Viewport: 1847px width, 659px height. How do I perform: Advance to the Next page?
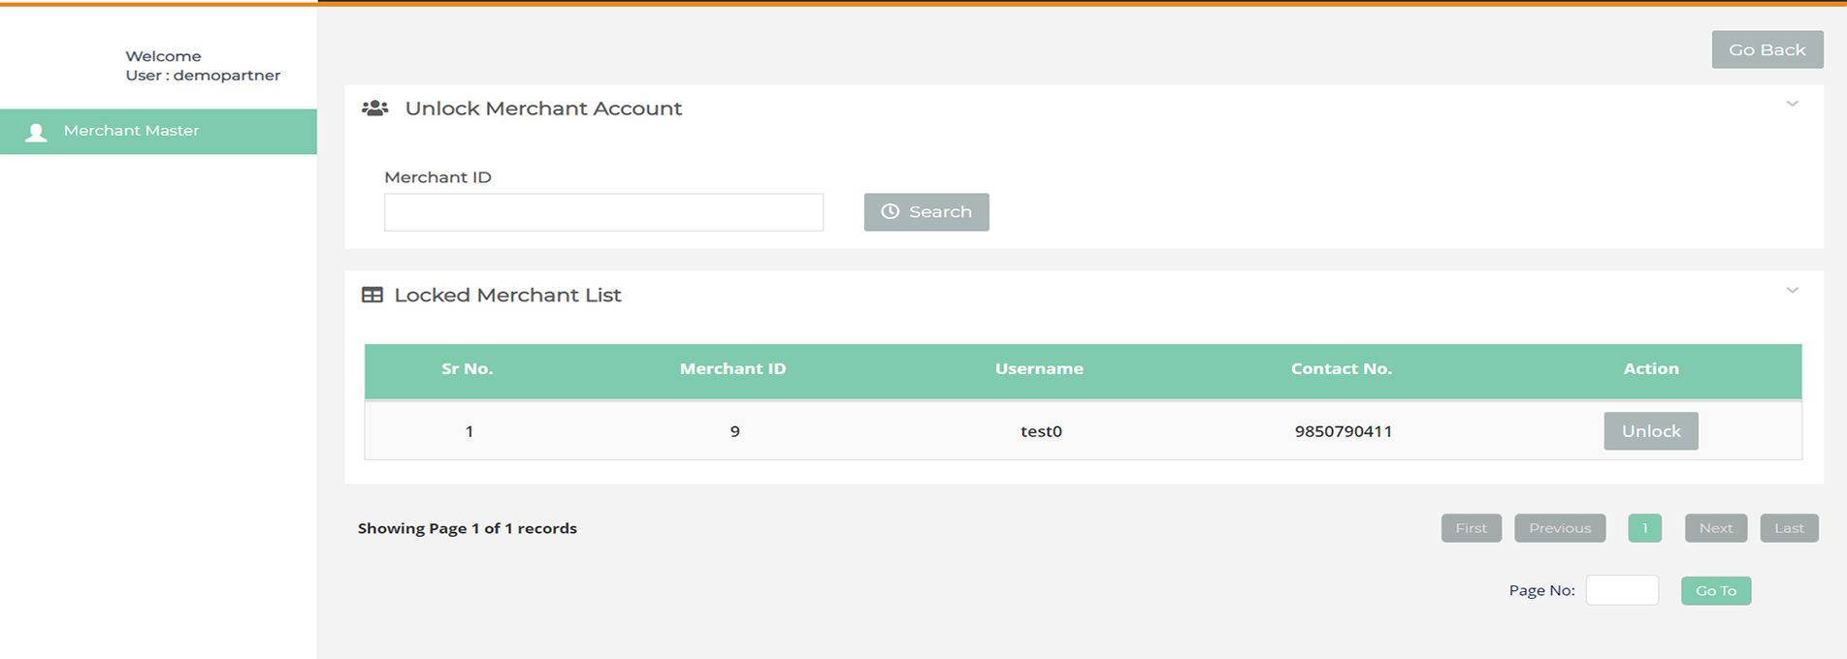pos(1715,528)
